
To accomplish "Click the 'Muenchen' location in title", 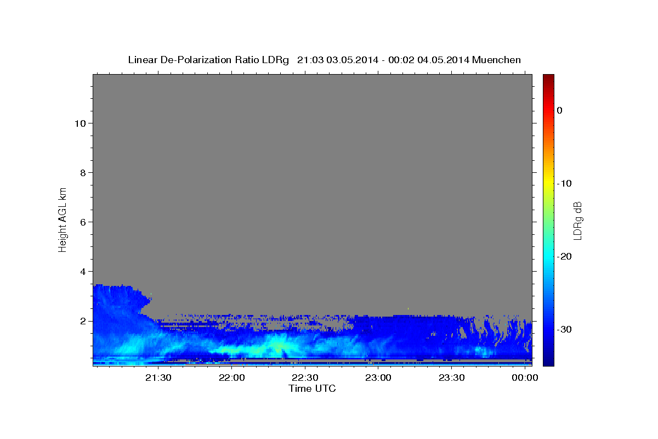I will click(x=496, y=60).
